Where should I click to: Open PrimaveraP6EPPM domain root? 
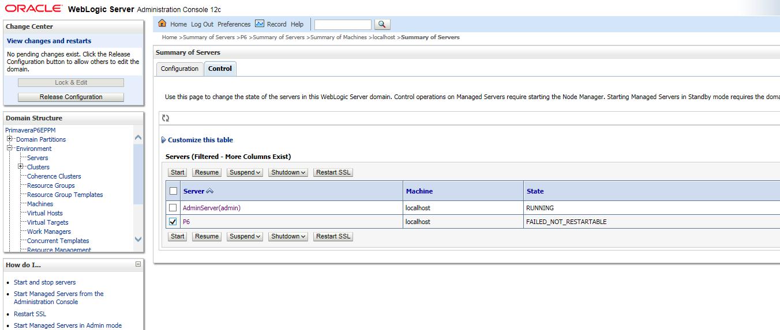tap(30, 130)
